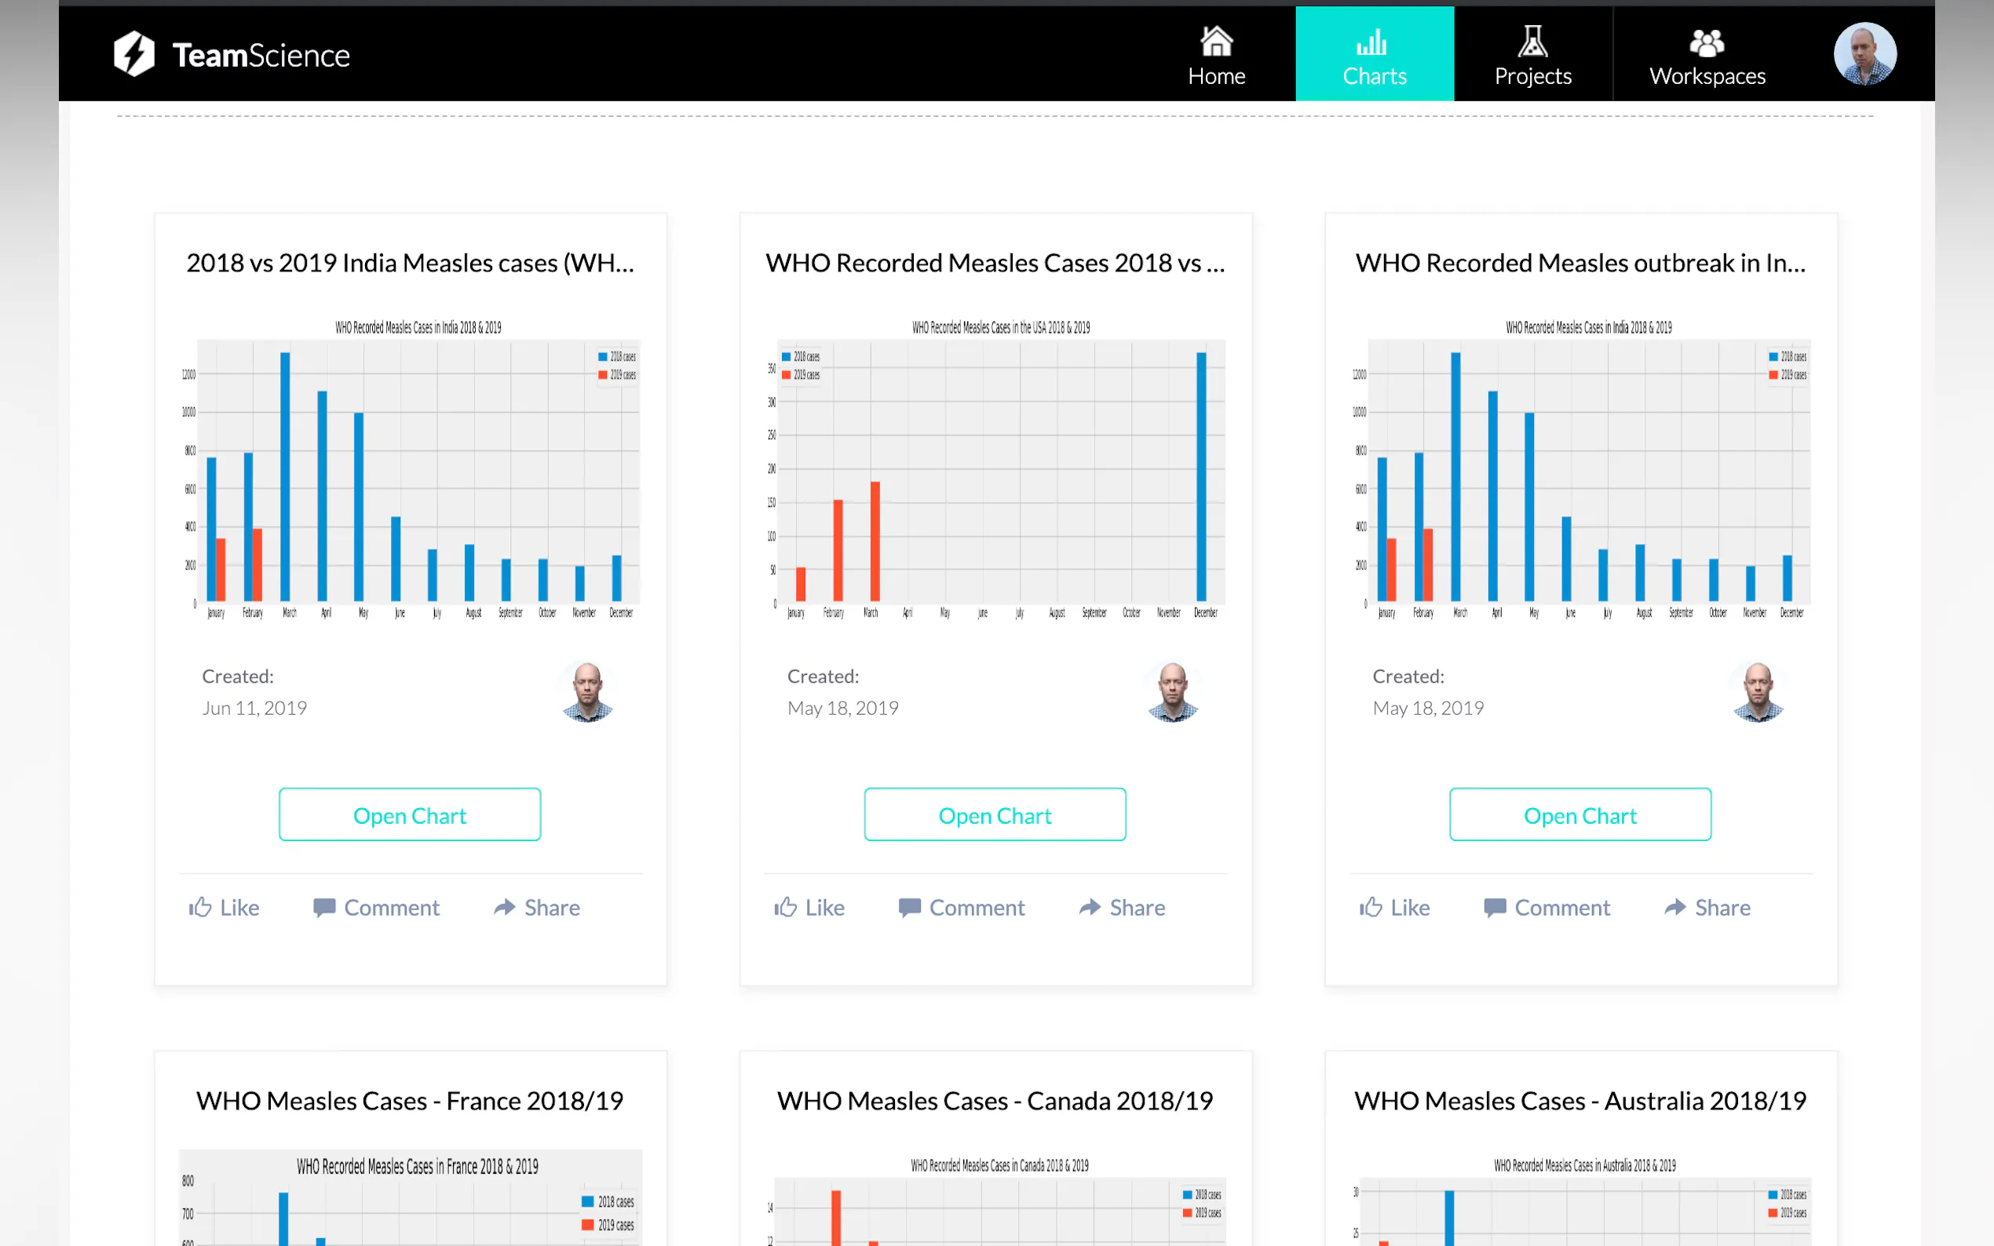Viewport: 1994px width, 1246px height.
Task: Open Chart for India Measles cases card
Action: coord(410,815)
